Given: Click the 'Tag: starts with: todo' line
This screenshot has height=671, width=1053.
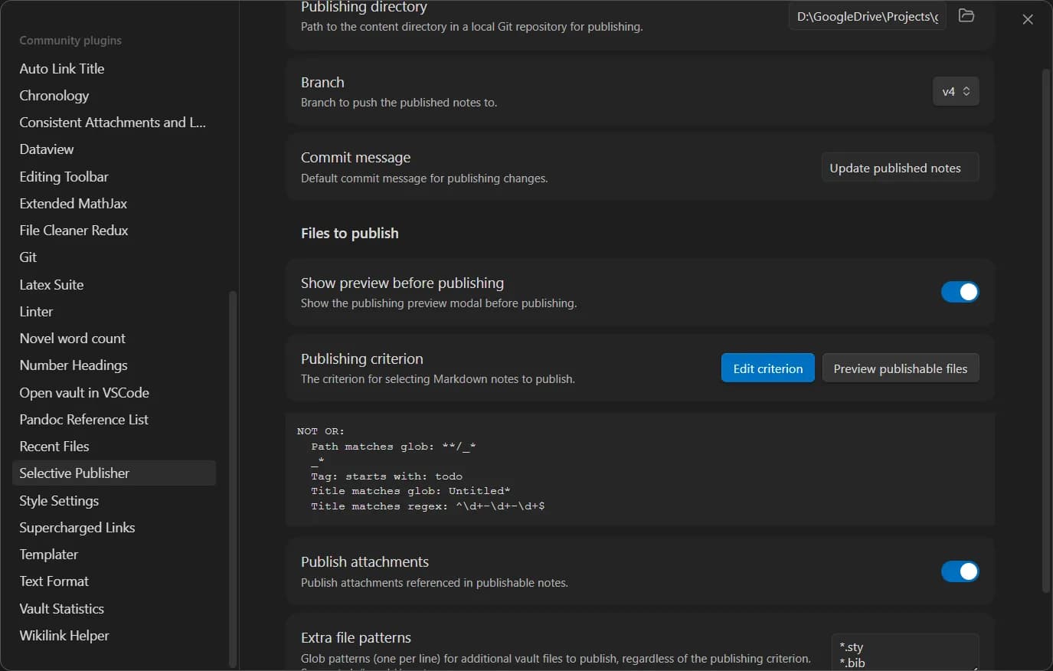Looking at the screenshot, I should [x=387, y=476].
